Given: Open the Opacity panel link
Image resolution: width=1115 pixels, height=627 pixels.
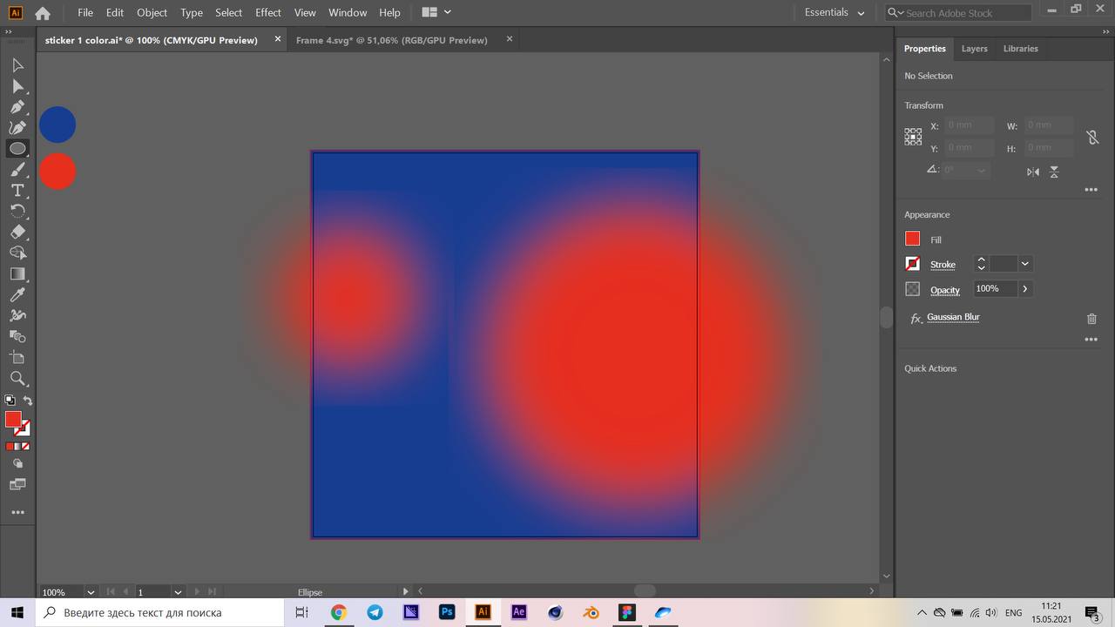Looking at the screenshot, I should tap(945, 290).
